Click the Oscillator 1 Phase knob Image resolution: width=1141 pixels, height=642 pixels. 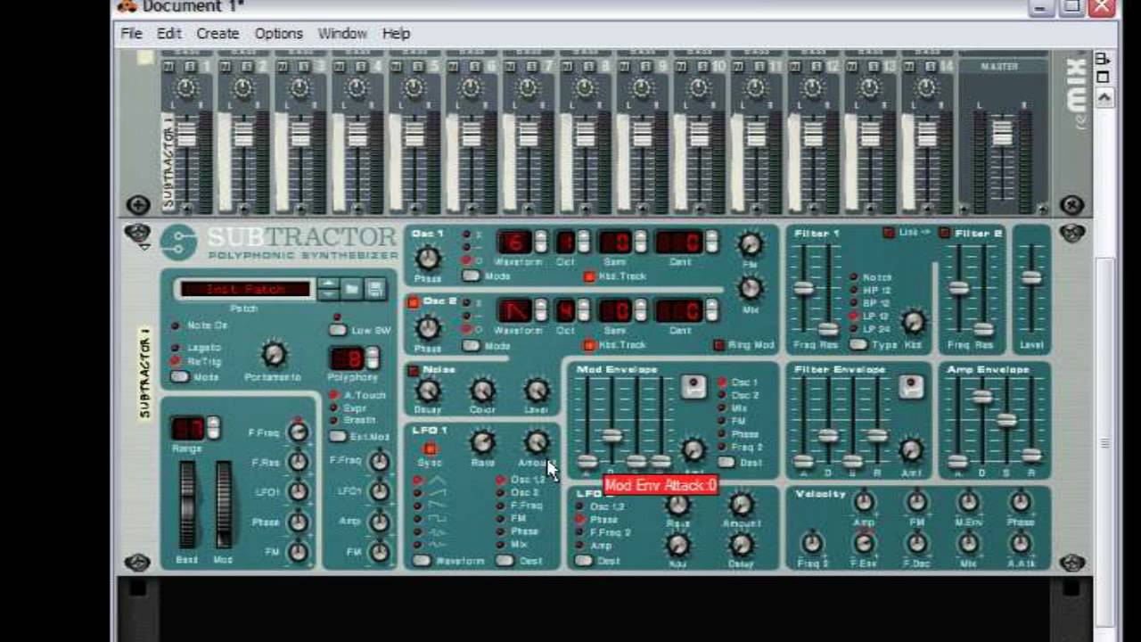click(x=428, y=259)
